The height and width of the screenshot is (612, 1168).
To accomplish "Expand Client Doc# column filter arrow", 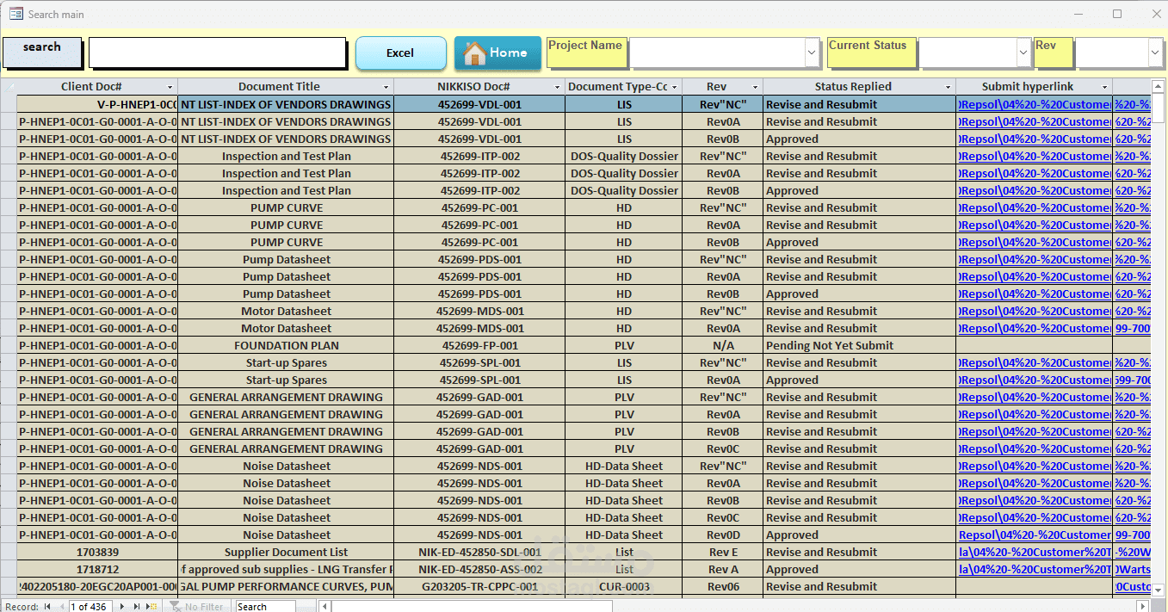I will [170, 87].
